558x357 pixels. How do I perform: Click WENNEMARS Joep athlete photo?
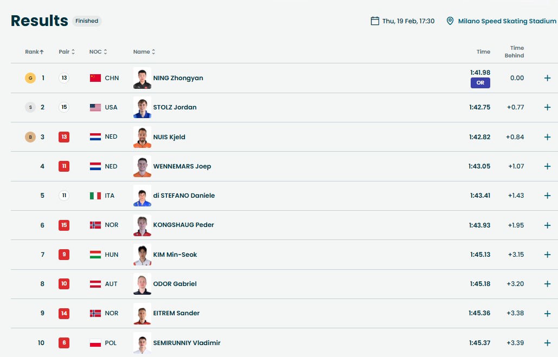(142, 166)
